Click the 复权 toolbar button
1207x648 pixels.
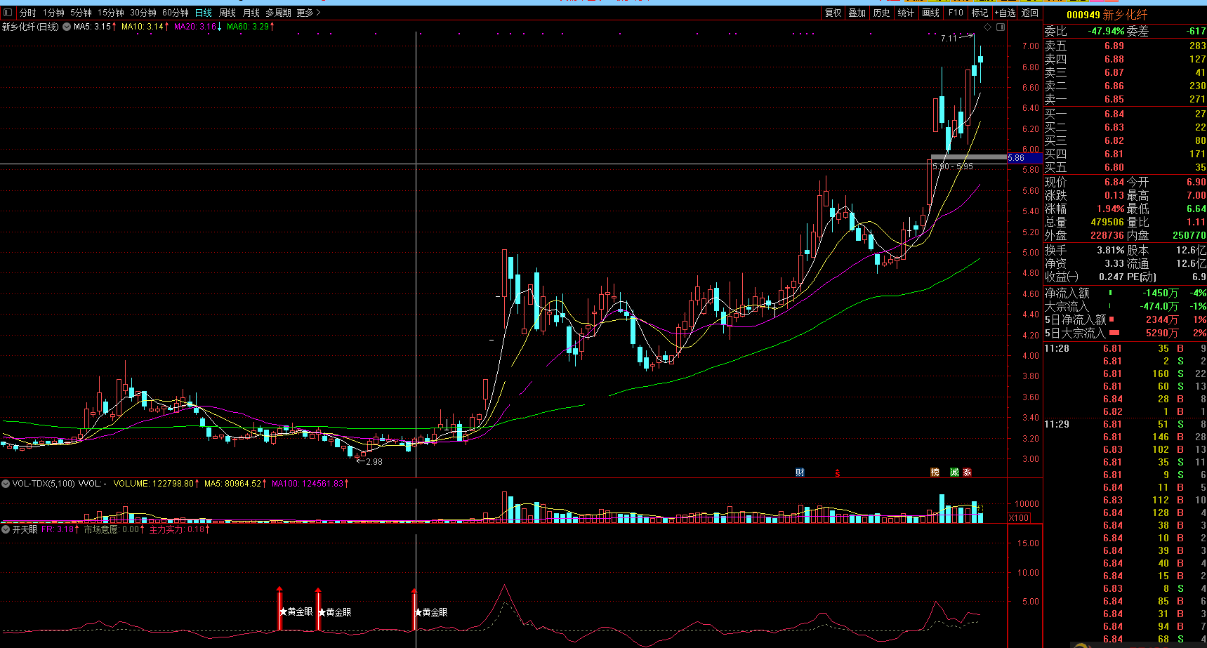[833, 13]
